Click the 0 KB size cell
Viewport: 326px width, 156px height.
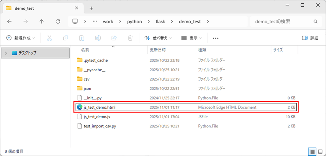pos(291,98)
